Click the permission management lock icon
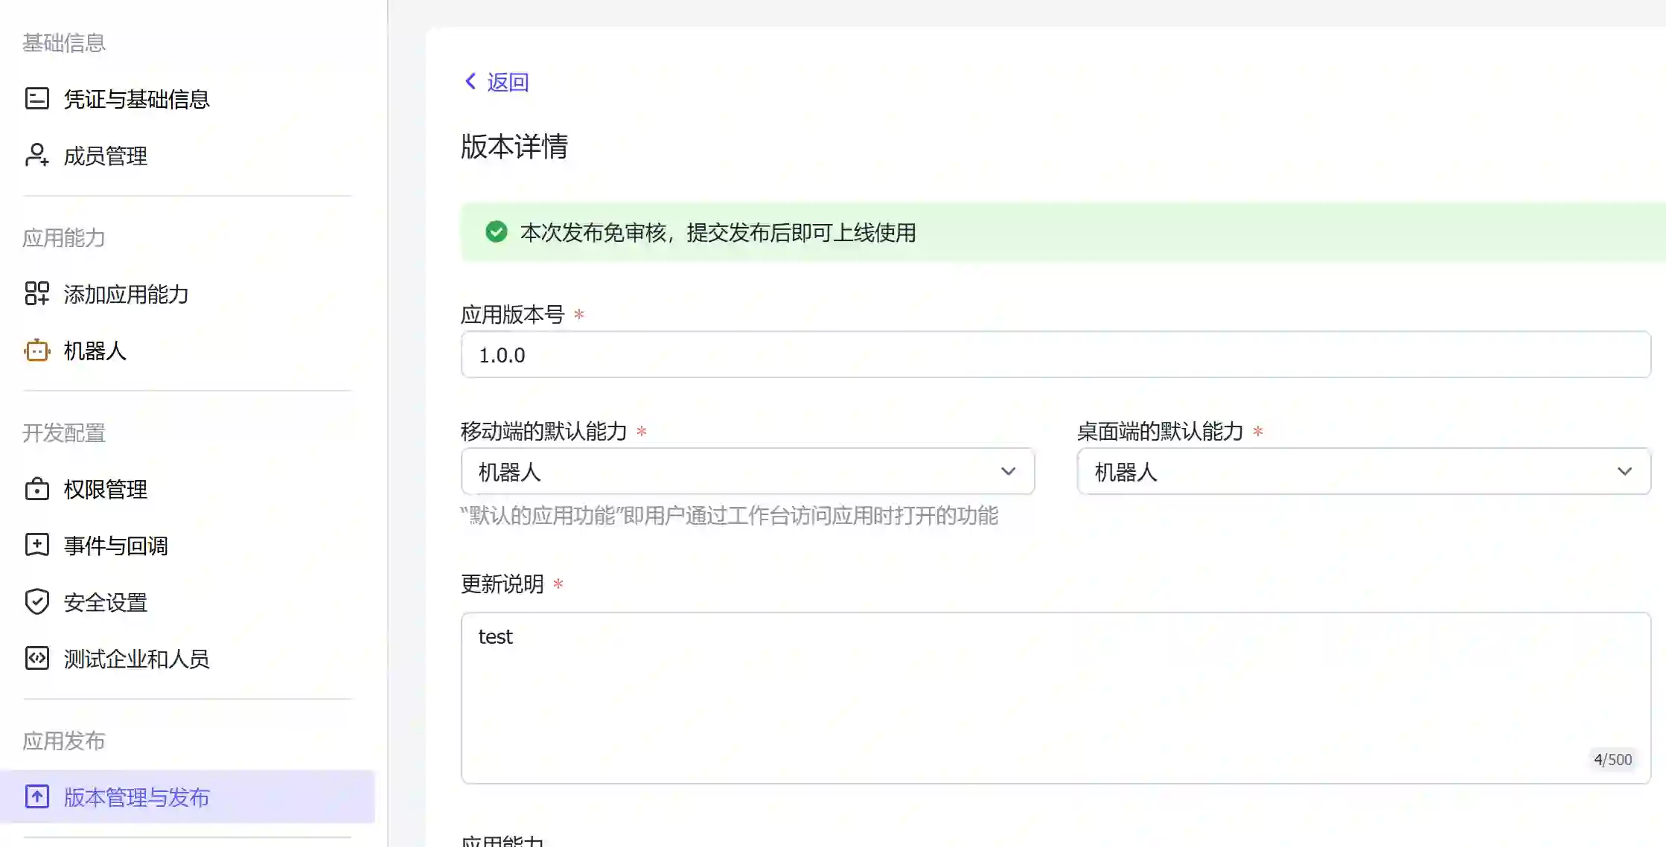This screenshot has width=1666, height=847. point(36,489)
